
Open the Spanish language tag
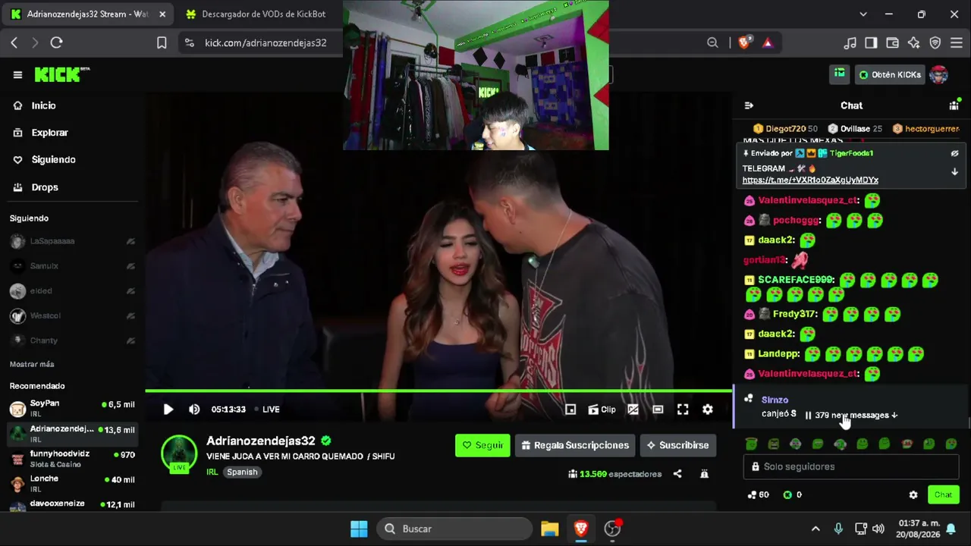[242, 472]
